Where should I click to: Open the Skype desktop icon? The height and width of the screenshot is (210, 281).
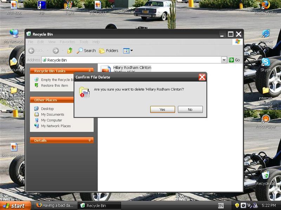(x=266, y=63)
